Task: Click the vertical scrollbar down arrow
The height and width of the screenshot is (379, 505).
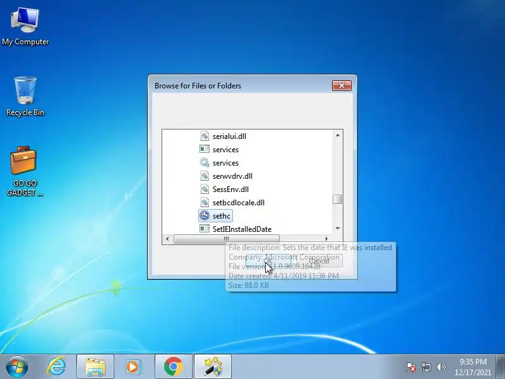Action: pyautogui.click(x=338, y=229)
